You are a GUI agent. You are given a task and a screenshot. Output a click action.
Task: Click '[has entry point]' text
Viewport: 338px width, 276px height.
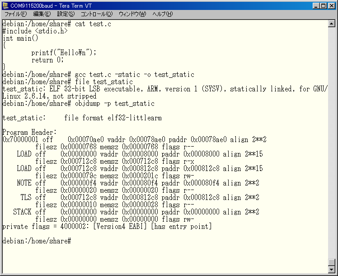(182, 227)
